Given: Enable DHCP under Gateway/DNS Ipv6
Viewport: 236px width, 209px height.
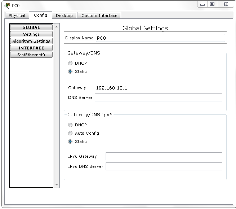Looking at the screenshot, I should point(71,125).
